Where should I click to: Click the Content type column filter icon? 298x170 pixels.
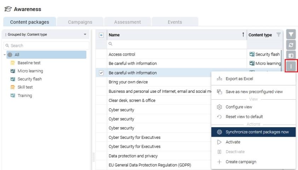tap(278, 35)
